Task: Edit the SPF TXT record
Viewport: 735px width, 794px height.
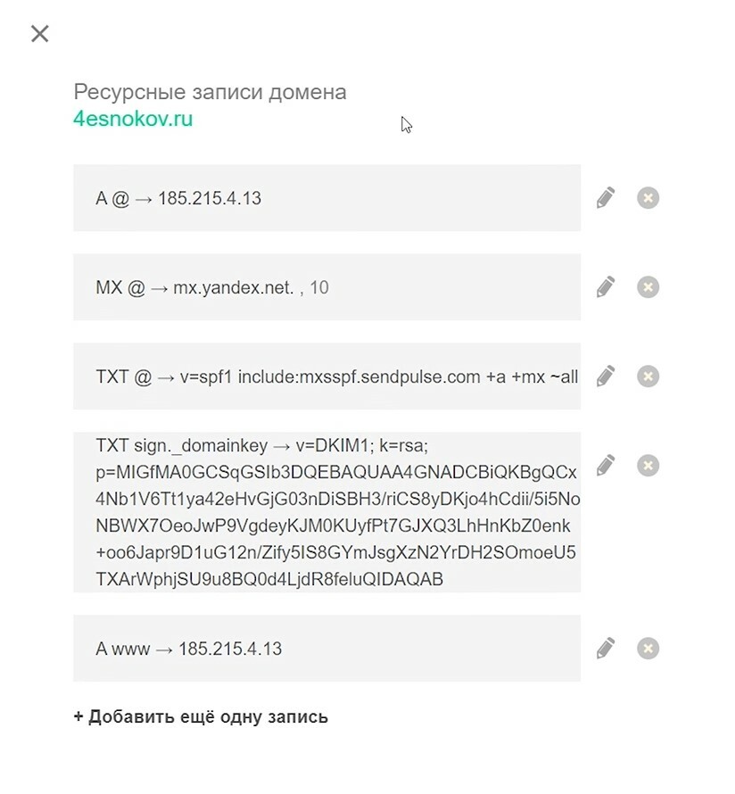Action: point(606,376)
